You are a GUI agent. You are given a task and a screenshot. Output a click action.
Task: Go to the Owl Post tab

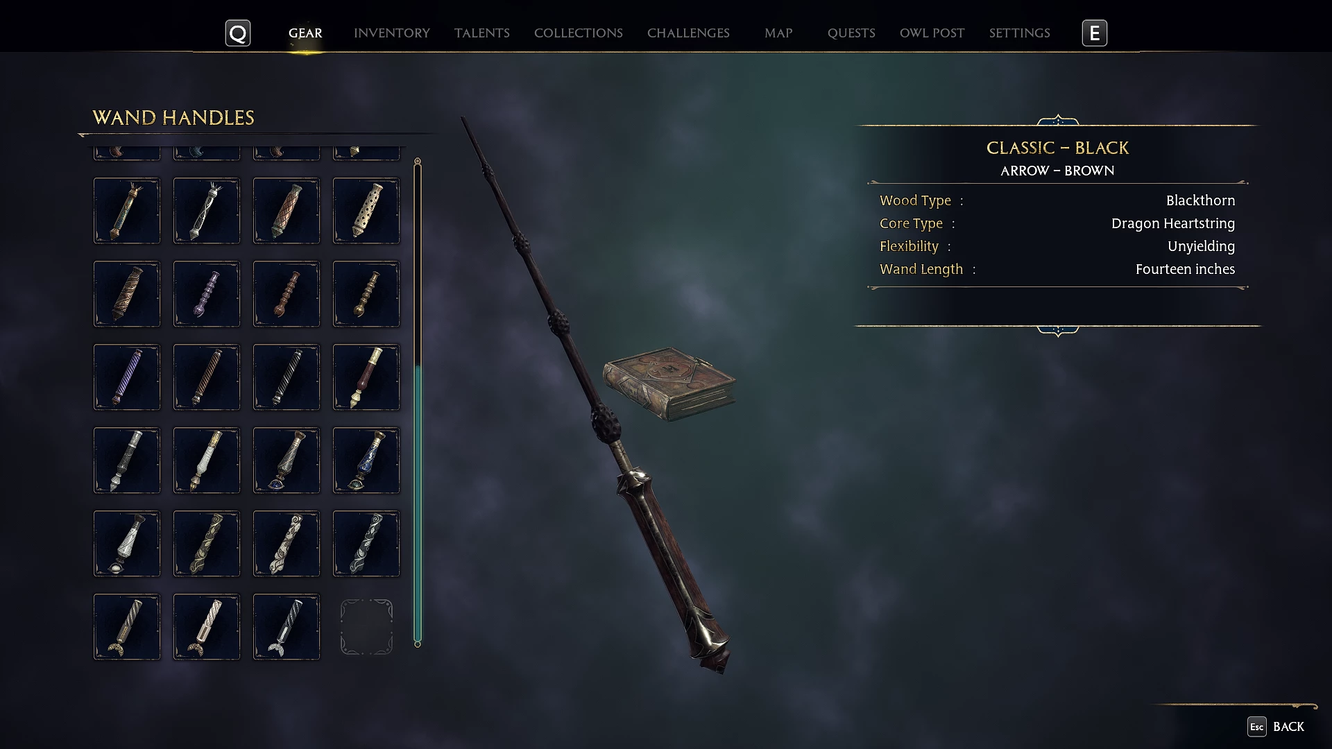pos(932,33)
